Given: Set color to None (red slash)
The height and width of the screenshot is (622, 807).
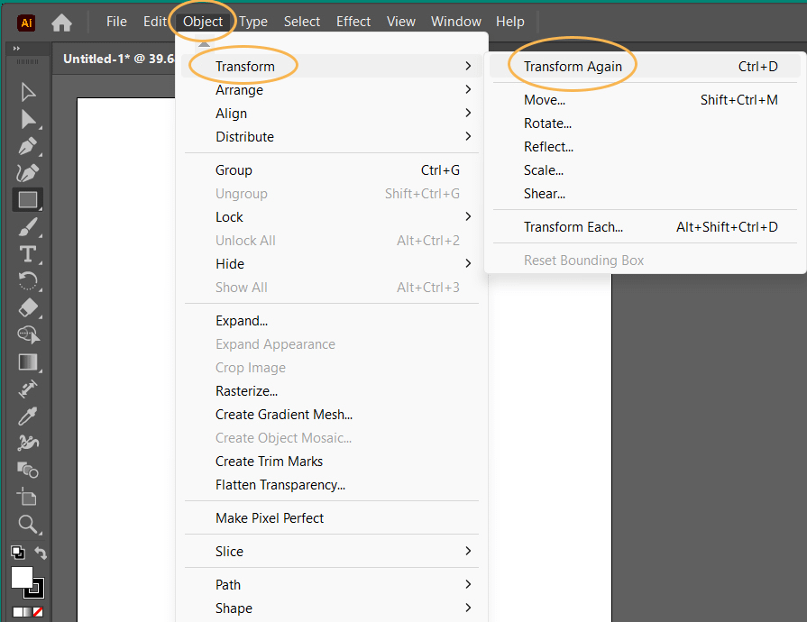Looking at the screenshot, I should (38, 612).
